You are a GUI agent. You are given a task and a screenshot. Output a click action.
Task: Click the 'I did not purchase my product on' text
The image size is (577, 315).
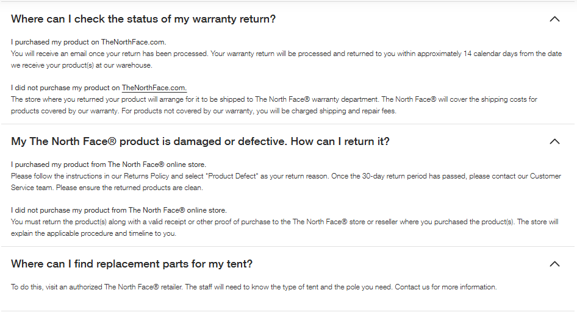[x=65, y=88]
